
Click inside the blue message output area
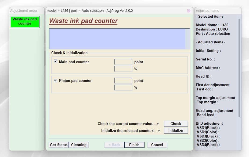click(117, 39)
